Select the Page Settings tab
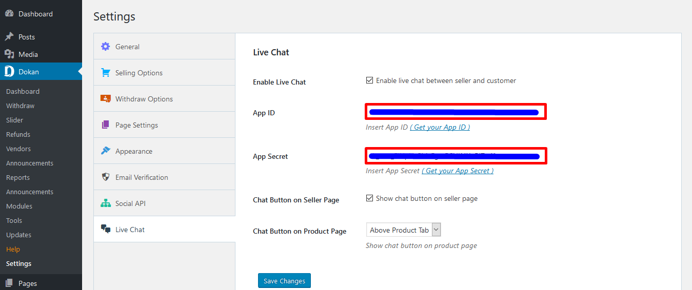Image resolution: width=692 pixels, height=290 pixels. pos(164,125)
